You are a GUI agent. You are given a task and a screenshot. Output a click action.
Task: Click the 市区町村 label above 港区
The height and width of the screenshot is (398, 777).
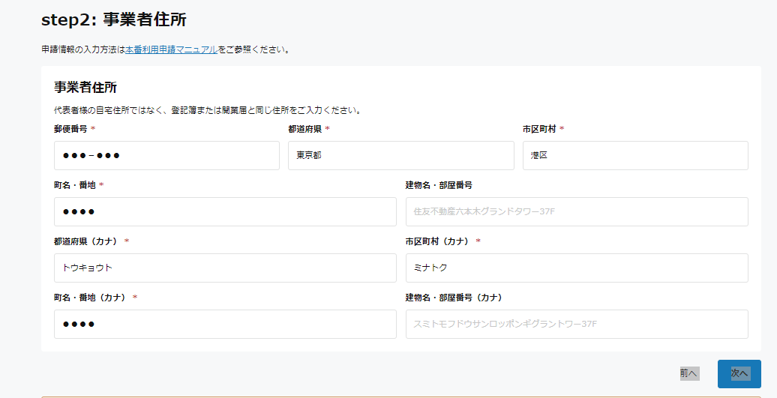pyautogui.click(x=538, y=129)
